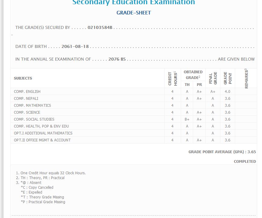
Task: Select the GRADE-SHEET heading
Action: [x=133, y=13]
